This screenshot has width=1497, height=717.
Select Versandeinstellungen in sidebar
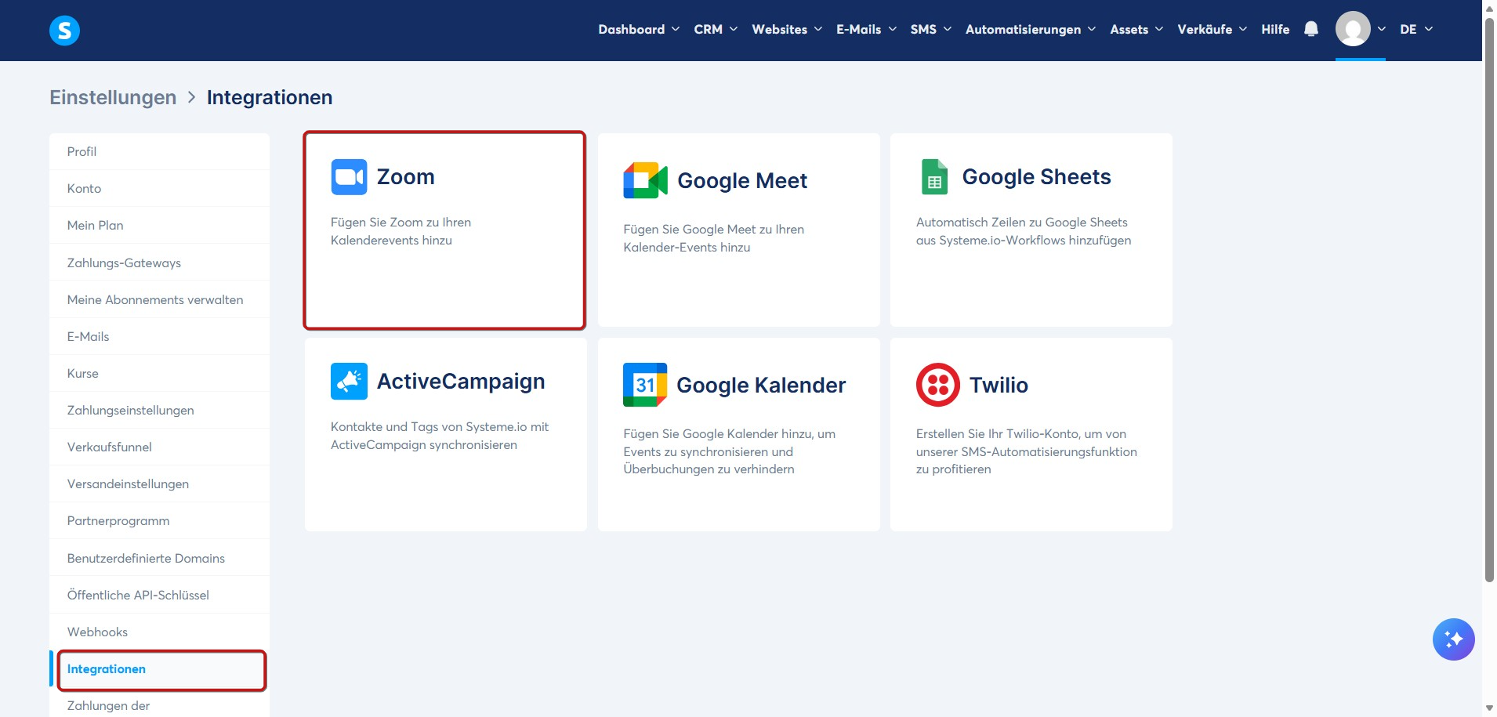[x=159, y=484]
